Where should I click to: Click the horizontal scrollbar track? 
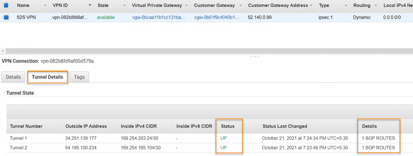click(206, 51)
